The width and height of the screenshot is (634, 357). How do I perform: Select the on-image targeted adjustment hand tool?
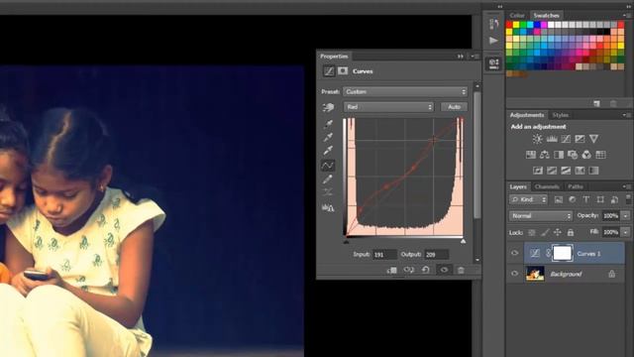click(x=328, y=107)
